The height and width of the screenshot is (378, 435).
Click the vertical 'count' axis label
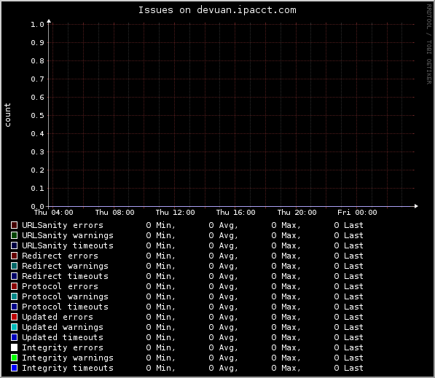point(7,115)
